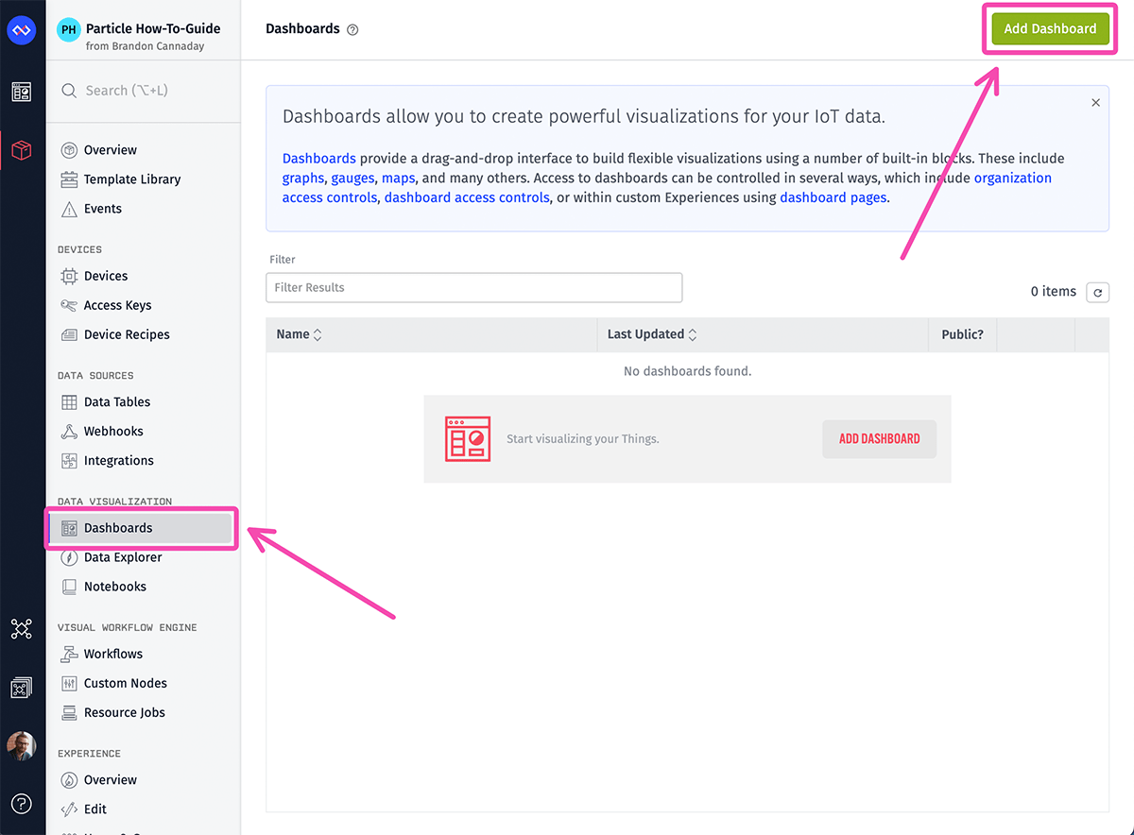Screen dimensions: 1134x835
Task: Click the Public? column header
Action: tap(962, 334)
